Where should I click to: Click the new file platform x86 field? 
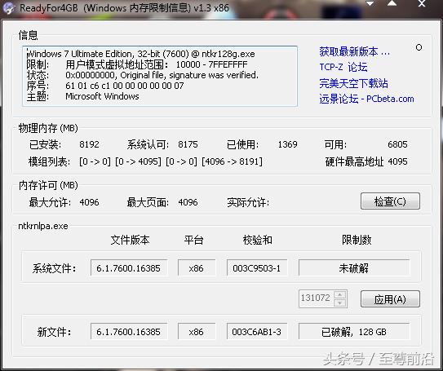[x=197, y=332]
